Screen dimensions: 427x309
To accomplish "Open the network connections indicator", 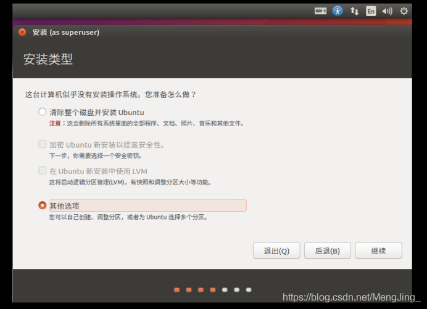I will (354, 11).
